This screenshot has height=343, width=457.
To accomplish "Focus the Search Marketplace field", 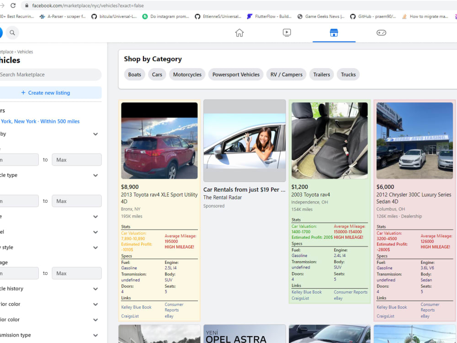I will (50, 75).
